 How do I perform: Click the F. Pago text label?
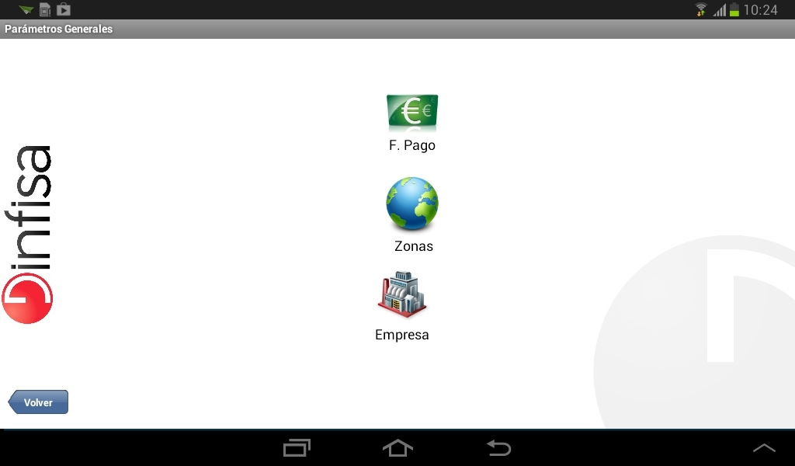click(412, 145)
